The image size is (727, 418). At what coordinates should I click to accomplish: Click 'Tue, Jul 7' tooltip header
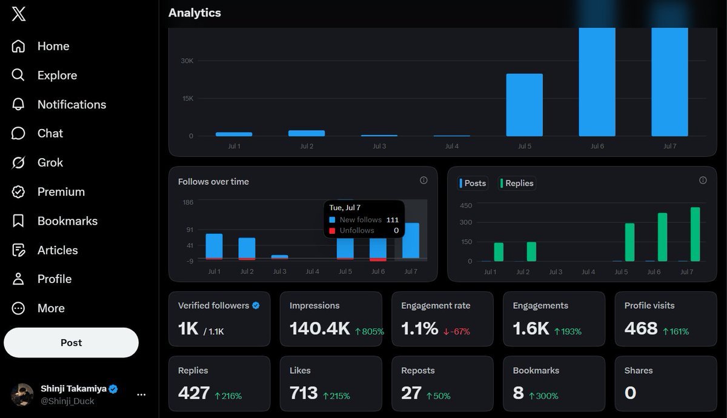345,208
